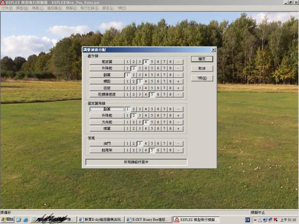Set fixed-wing 升降舵 row to channel 3
Viewport: 299px width, 224px height.
click(140, 115)
